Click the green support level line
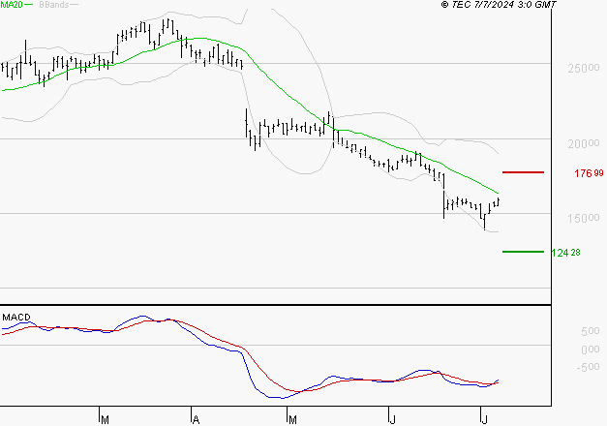This screenshot has height=426, width=607. tap(523, 252)
